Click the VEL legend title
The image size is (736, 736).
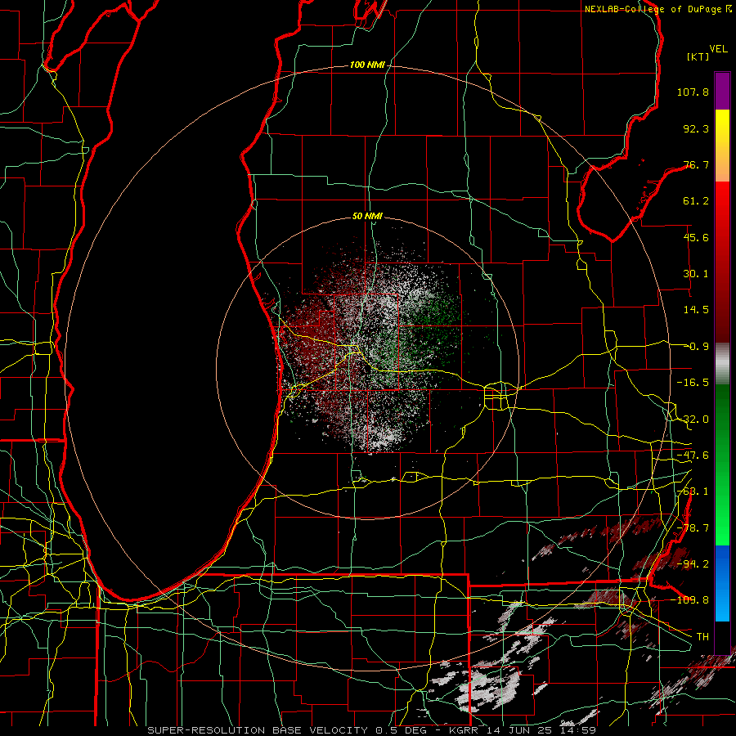click(x=718, y=49)
